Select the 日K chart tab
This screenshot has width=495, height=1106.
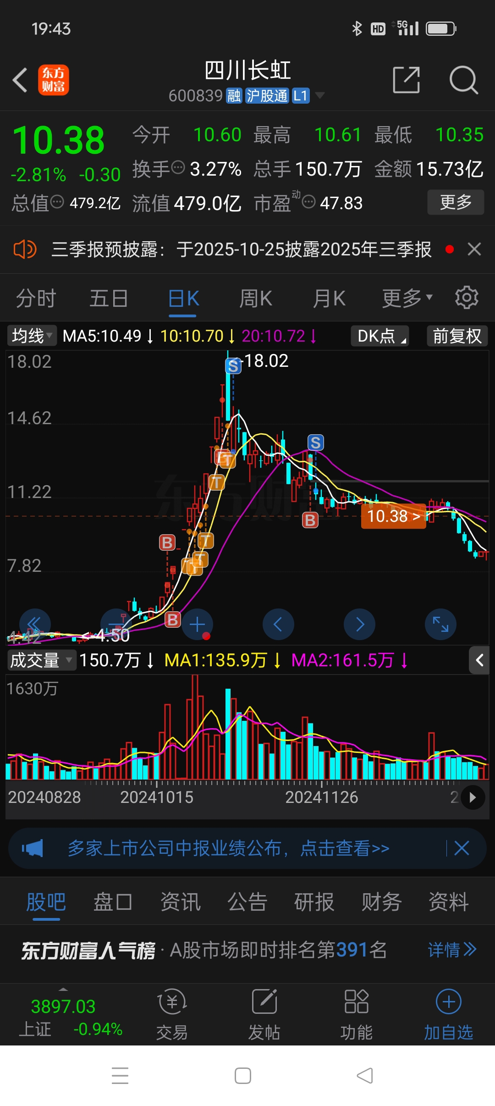(x=183, y=298)
